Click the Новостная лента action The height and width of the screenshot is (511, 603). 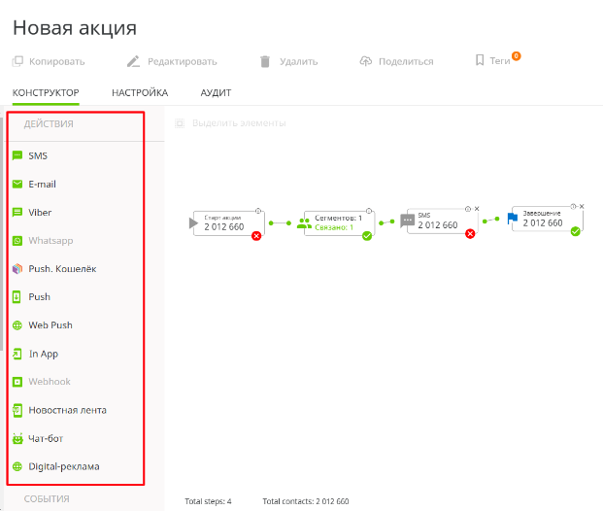(x=67, y=410)
